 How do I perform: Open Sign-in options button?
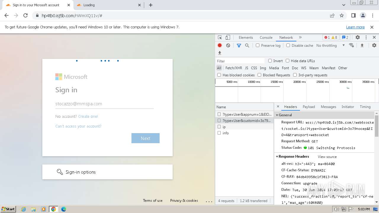point(107,172)
